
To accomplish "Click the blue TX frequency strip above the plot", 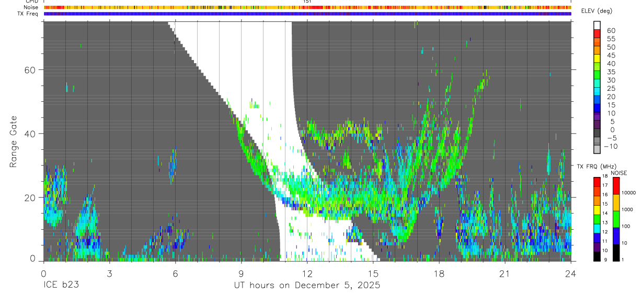I will [x=307, y=14].
